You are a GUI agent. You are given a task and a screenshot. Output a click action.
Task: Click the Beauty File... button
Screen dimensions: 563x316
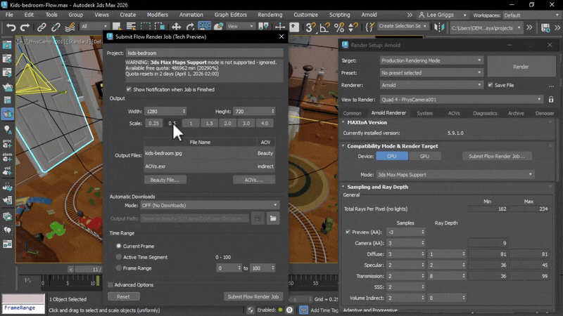pos(165,180)
